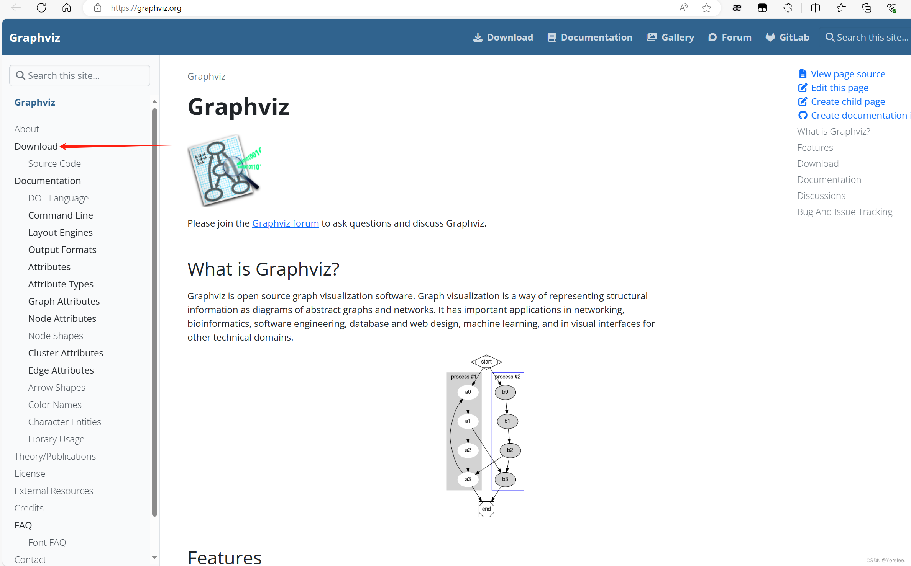The image size is (911, 566).
Task: Click the About item in left sidebar
Action: pyautogui.click(x=27, y=129)
